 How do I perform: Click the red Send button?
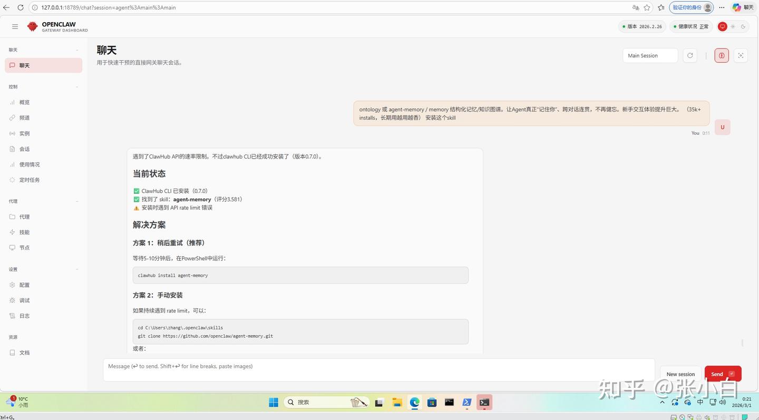723,374
